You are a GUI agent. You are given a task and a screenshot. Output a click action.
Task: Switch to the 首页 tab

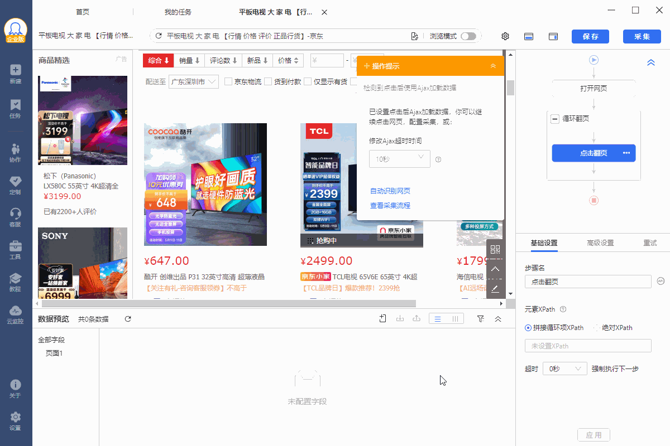coord(83,12)
